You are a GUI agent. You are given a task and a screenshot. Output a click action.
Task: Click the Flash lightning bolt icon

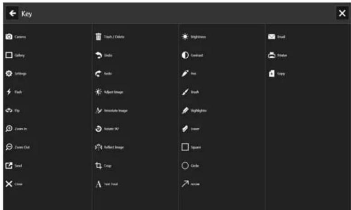pos(8,92)
